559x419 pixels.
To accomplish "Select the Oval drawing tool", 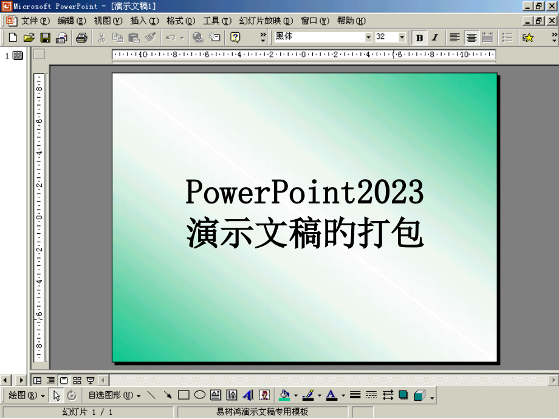I will coord(200,395).
